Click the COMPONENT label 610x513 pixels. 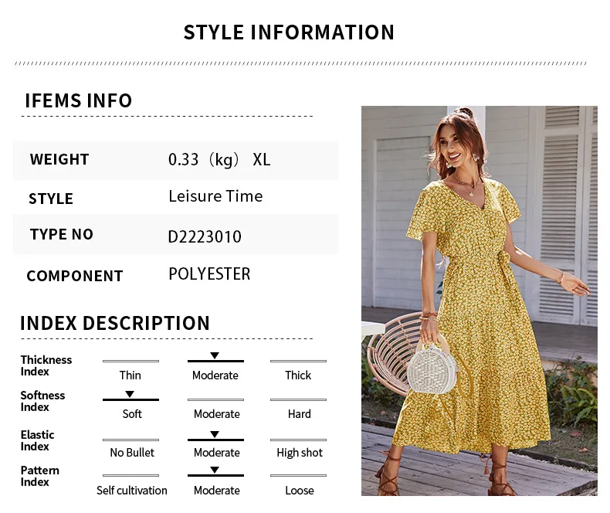tap(75, 276)
